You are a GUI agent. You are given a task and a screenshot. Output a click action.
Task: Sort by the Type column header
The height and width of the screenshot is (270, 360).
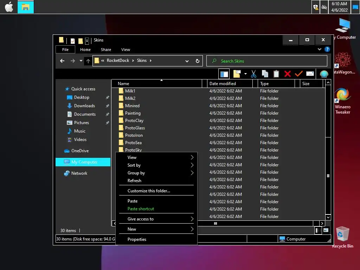pyautogui.click(x=276, y=84)
